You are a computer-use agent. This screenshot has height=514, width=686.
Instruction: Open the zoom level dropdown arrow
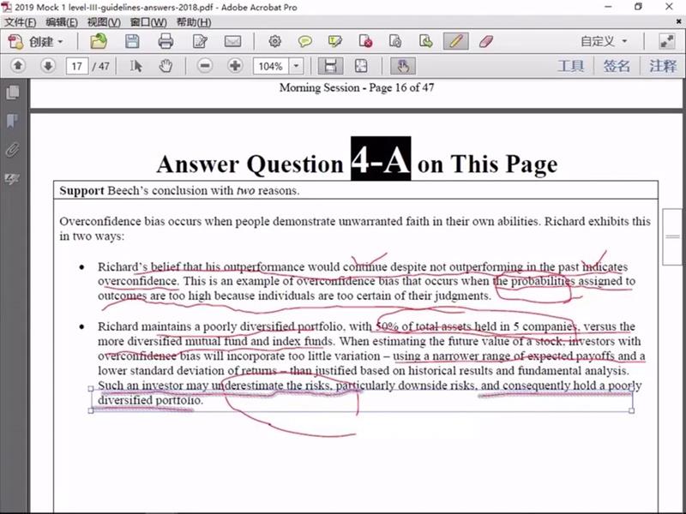click(x=297, y=67)
